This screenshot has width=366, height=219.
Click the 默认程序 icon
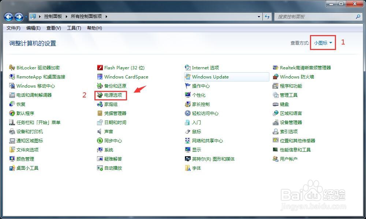12,114
